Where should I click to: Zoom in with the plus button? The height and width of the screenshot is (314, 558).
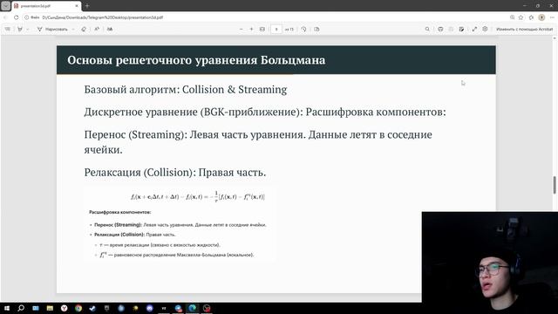[252, 29]
